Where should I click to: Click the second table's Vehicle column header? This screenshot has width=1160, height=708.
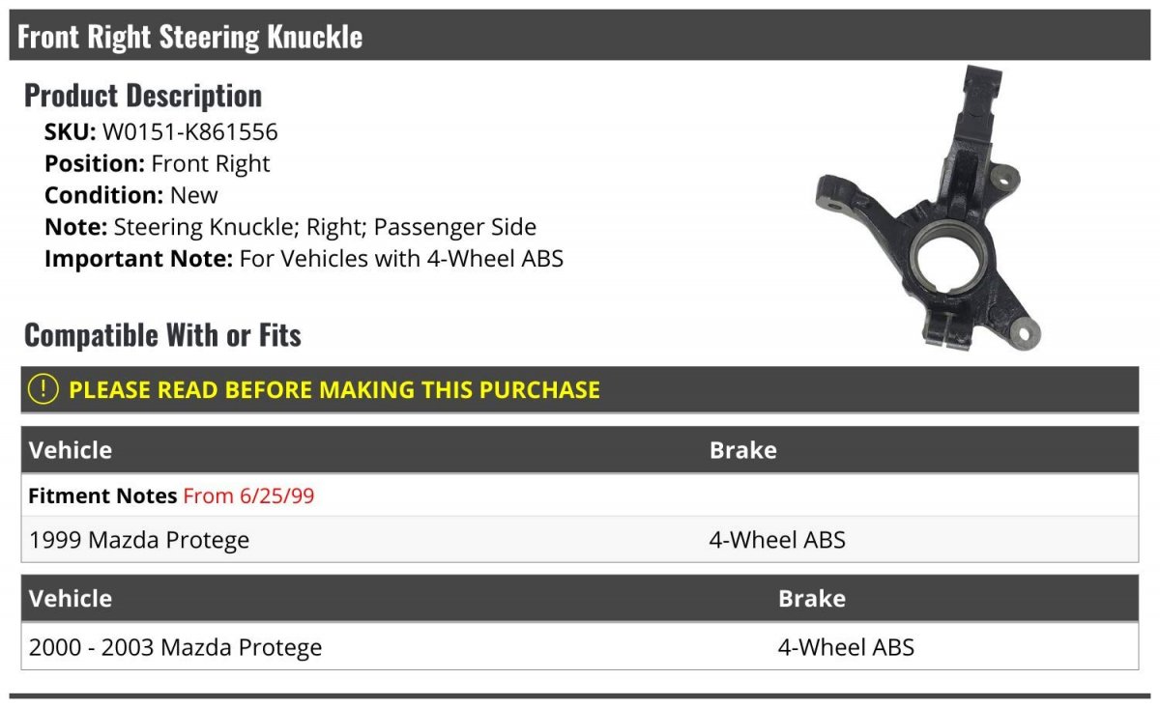pyautogui.click(x=71, y=599)
